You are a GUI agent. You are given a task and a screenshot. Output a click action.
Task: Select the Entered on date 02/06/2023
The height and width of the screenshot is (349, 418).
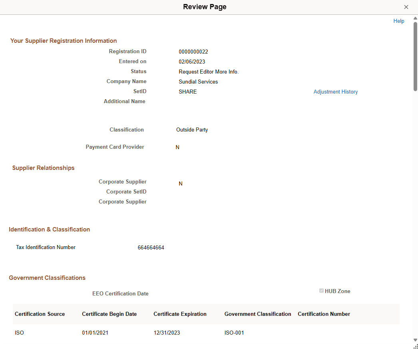tap(192, 61)
